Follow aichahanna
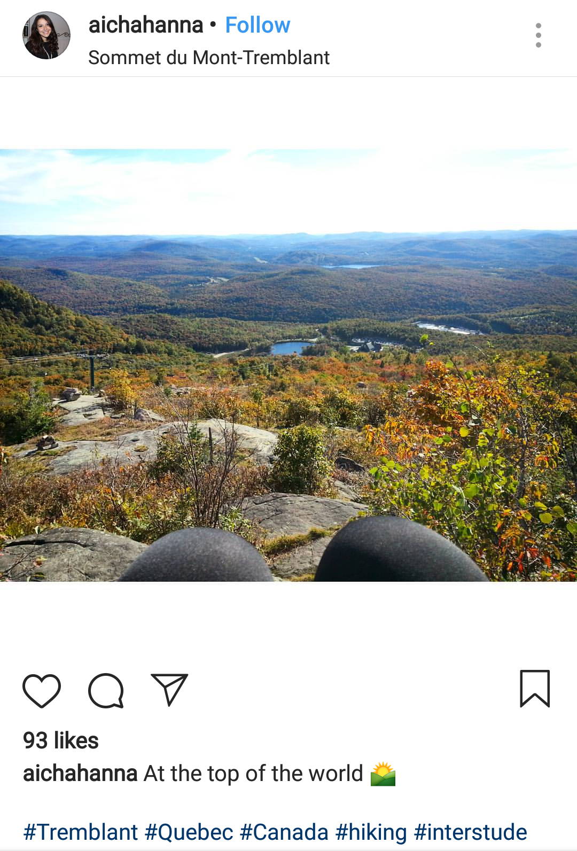The height and width of the screenshot is (851, 577). [258, 25]
